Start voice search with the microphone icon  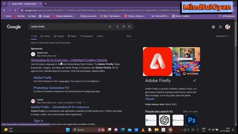coord(118,27)
